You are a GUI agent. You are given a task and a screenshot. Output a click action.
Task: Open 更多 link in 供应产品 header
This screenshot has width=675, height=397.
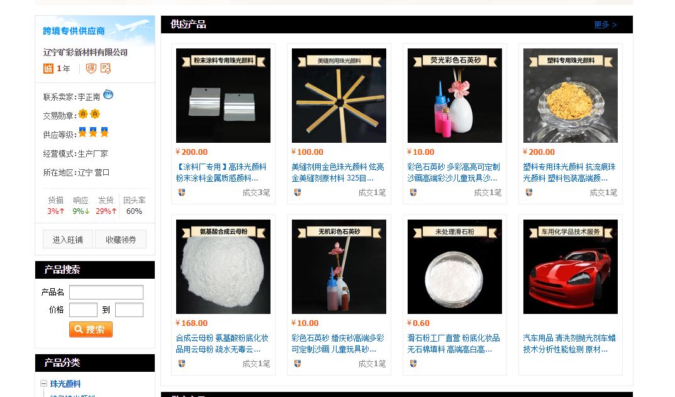(605, 25)
